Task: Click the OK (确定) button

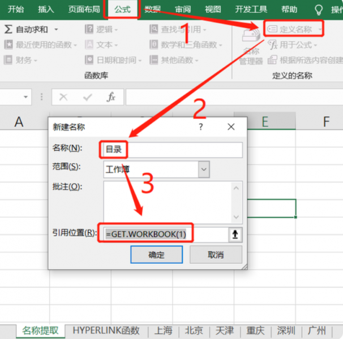Action: tap(156, 255)
